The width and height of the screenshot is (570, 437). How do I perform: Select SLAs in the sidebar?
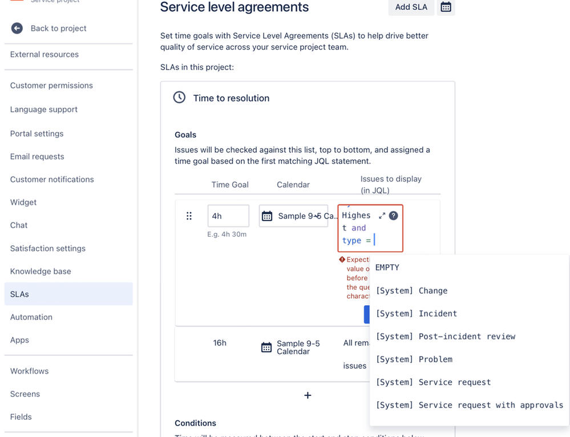click(68, 294)
